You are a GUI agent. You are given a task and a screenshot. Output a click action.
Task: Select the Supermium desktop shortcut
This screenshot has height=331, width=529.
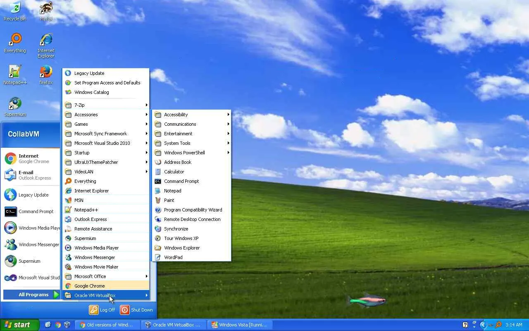click(x=15, y=107)
